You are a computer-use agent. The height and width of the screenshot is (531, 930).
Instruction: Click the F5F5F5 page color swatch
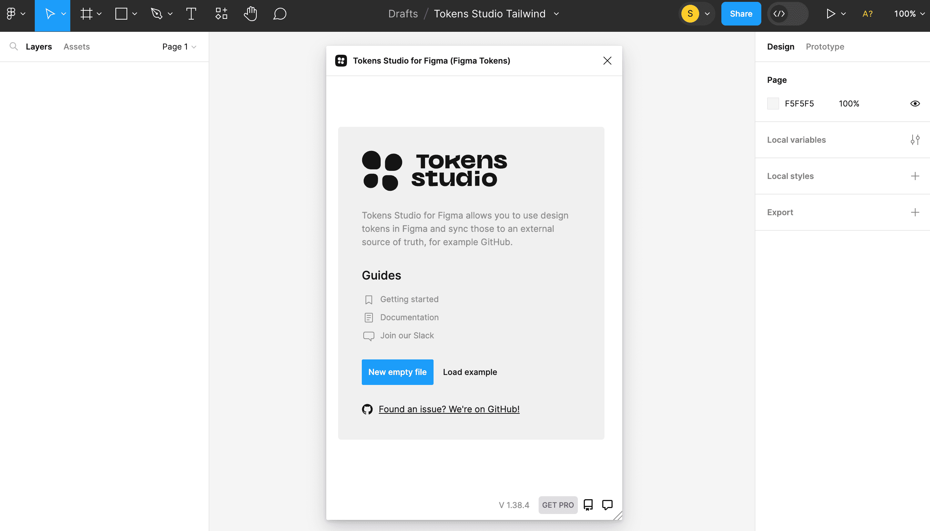[x=773, y=104]
